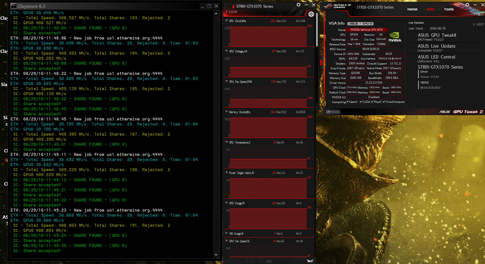This screenshot has width=485, height=264.
Task: Click the Claymore console scroll-up arrow
Action: pyautogui.click(x=216, y=13)
